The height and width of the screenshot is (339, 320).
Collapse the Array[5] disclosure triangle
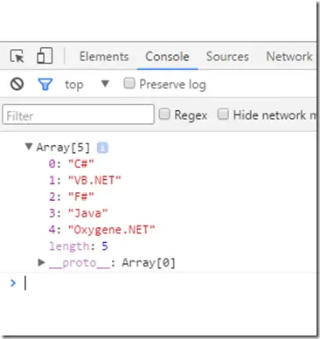point(29,146)
